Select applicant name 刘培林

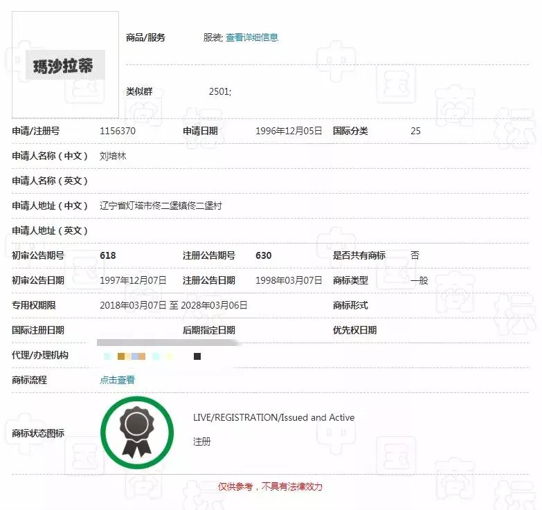(x=113, y=156)
